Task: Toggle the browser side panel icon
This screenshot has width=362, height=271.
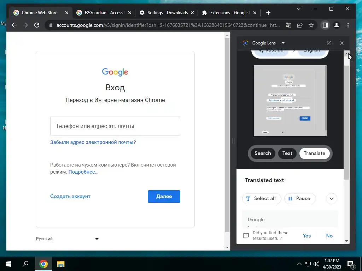Action: (325, 25)
